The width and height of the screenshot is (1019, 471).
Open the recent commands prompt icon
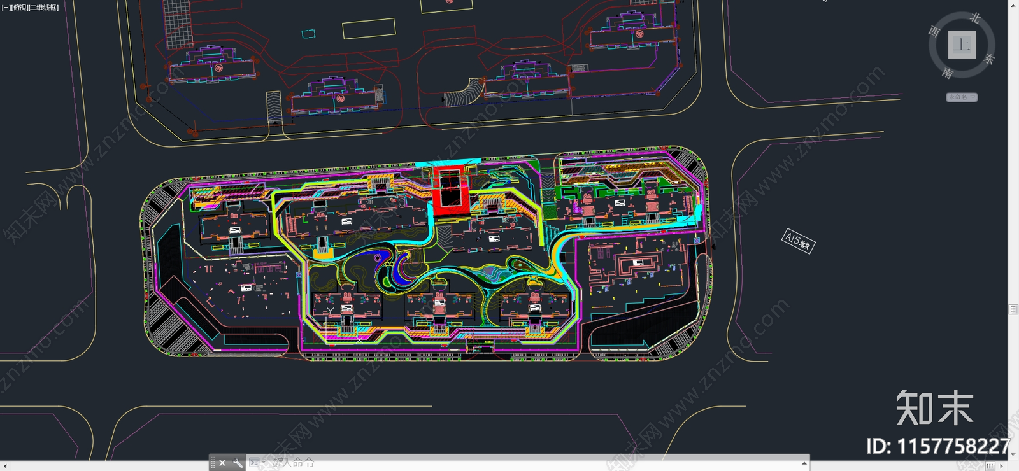coord(255,463)
